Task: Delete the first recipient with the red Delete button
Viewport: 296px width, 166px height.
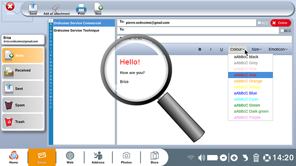Action: click(x=281, y=23)
